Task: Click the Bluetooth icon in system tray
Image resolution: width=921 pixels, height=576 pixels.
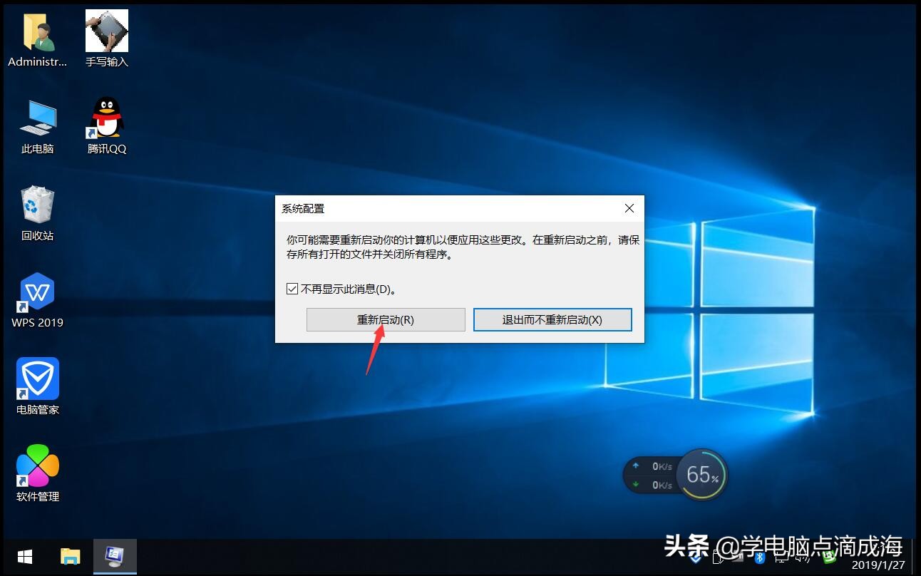Action: pos(760,559)
